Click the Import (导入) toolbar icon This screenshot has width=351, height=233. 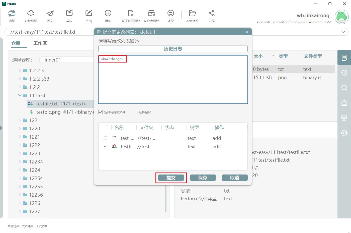click(69, 13)
